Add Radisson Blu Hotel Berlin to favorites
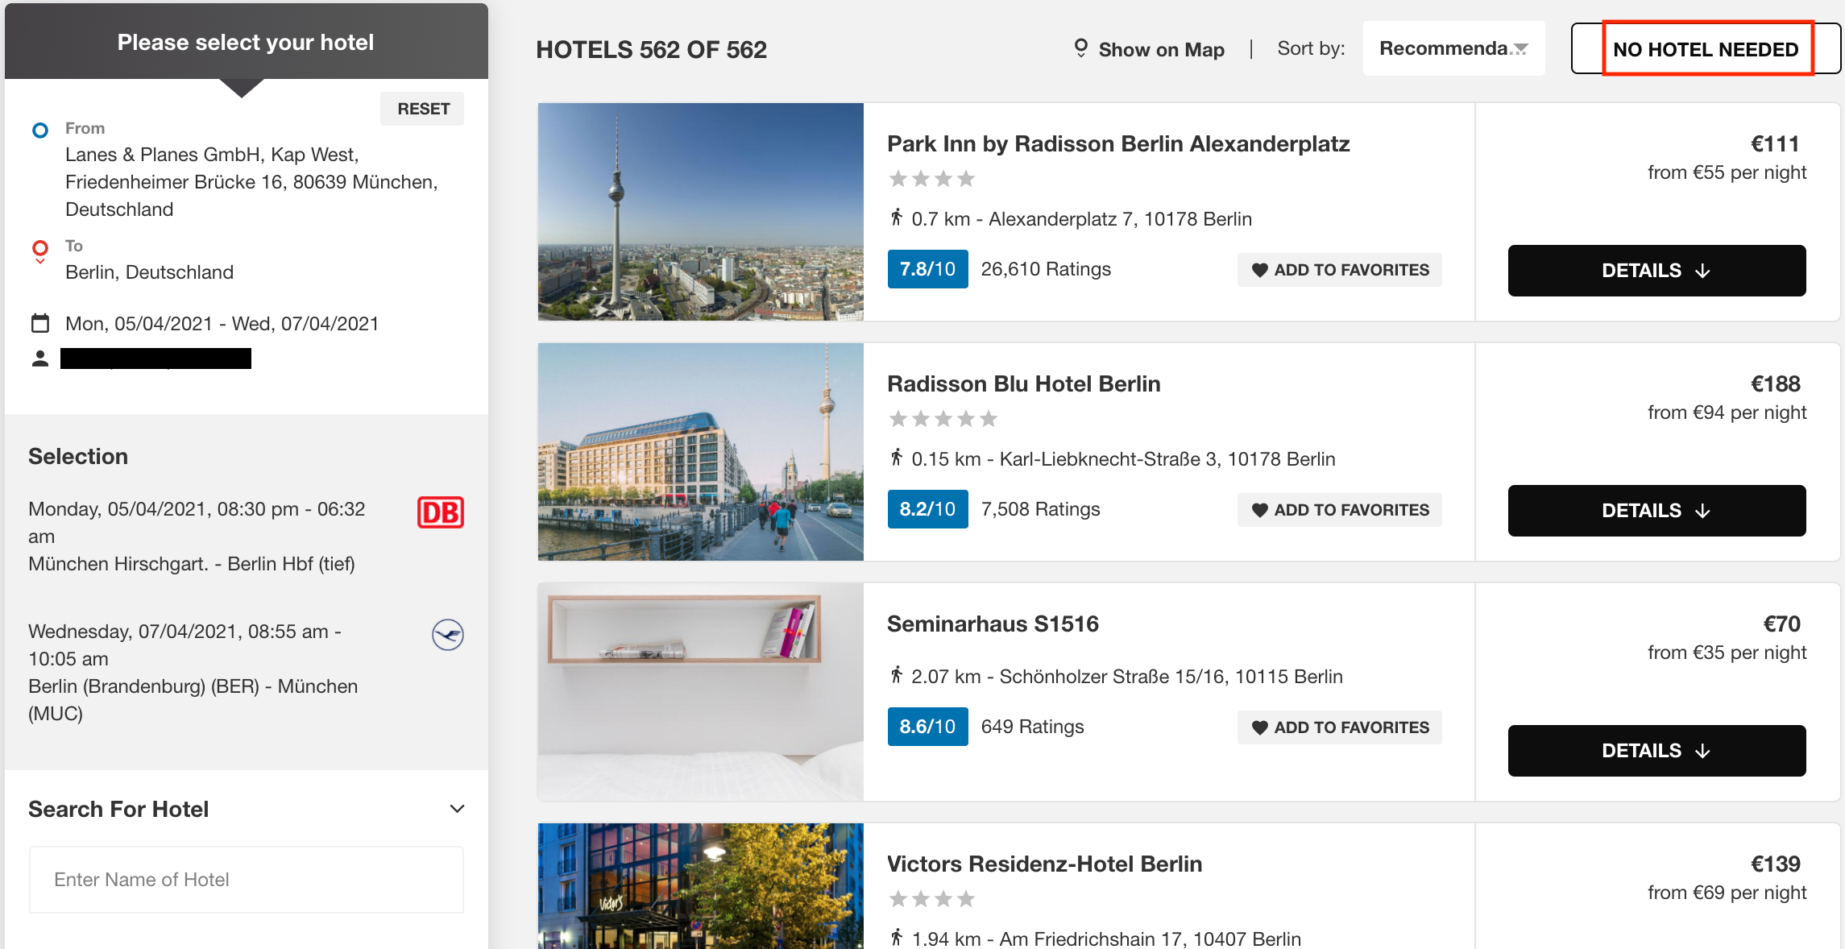 1340,510
